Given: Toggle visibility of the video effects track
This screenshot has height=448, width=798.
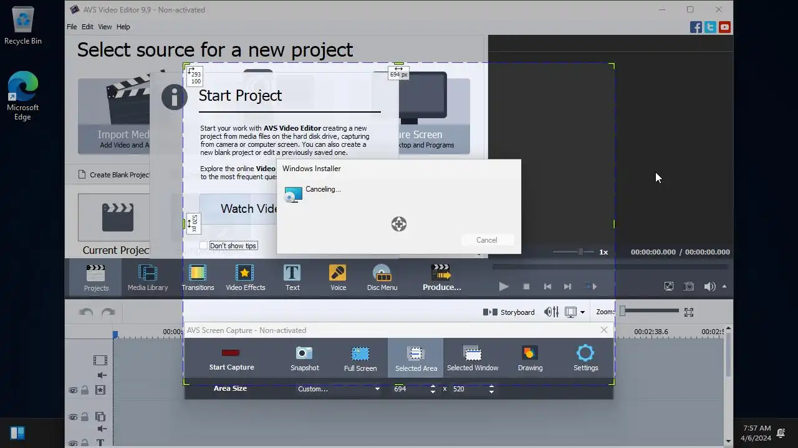Looking at the screenshot, I should [x=73, y=390].
